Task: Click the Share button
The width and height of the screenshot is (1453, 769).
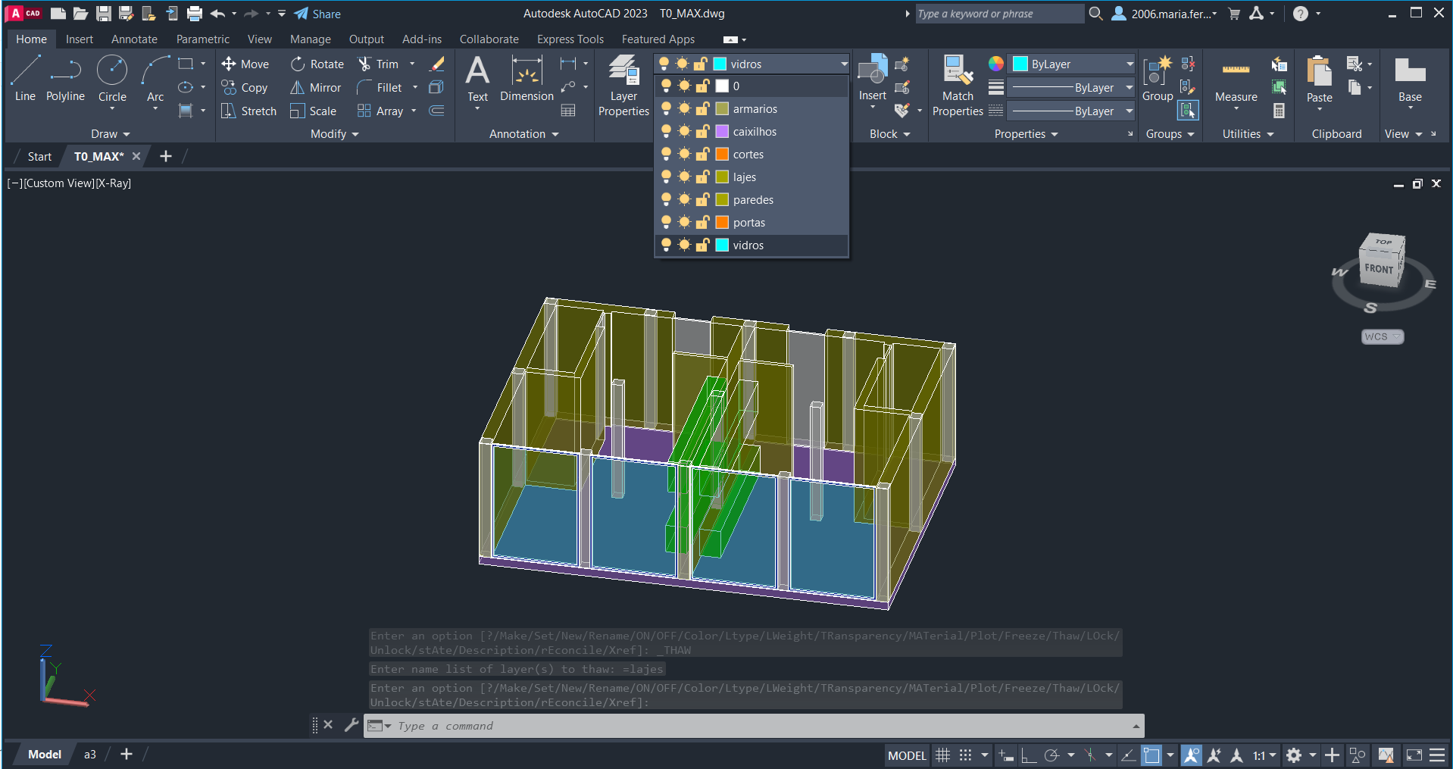Action: [x=317, y=14]
